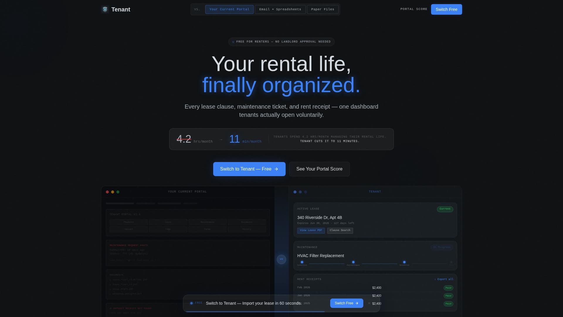
Task: Select the Submitted step dot
Action: click(302, 262)
